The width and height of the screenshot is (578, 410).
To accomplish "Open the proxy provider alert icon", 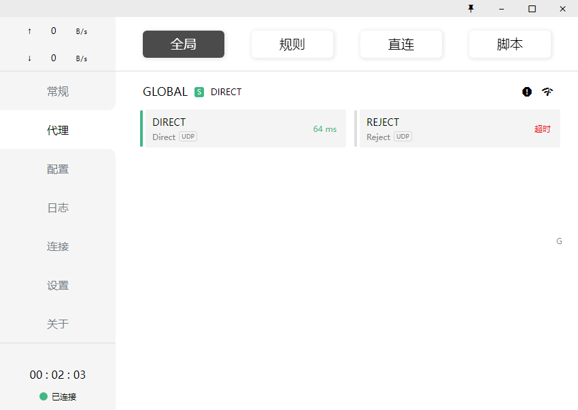I will (527, 92).
